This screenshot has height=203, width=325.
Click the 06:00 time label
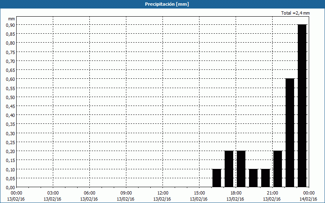(89, 193)
